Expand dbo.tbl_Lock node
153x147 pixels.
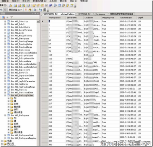(5, 33)
